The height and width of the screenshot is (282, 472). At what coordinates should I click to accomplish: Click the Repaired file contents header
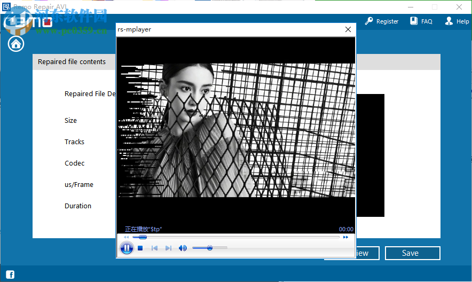point(72,62)
